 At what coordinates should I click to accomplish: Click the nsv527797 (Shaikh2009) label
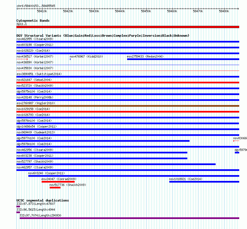pos(35,161)
